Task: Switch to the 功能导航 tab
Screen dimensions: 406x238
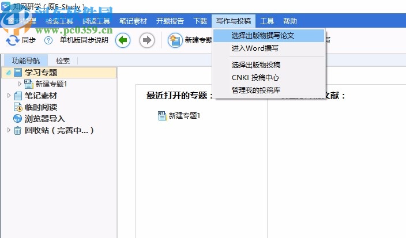Action: [x=26, y=61]
